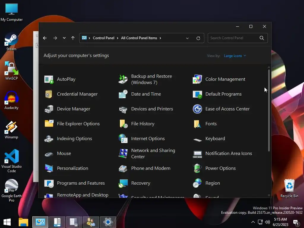Open the View by Large icons dropdown
This screenshot has height=228, width=304.
[x=235, y=56]
